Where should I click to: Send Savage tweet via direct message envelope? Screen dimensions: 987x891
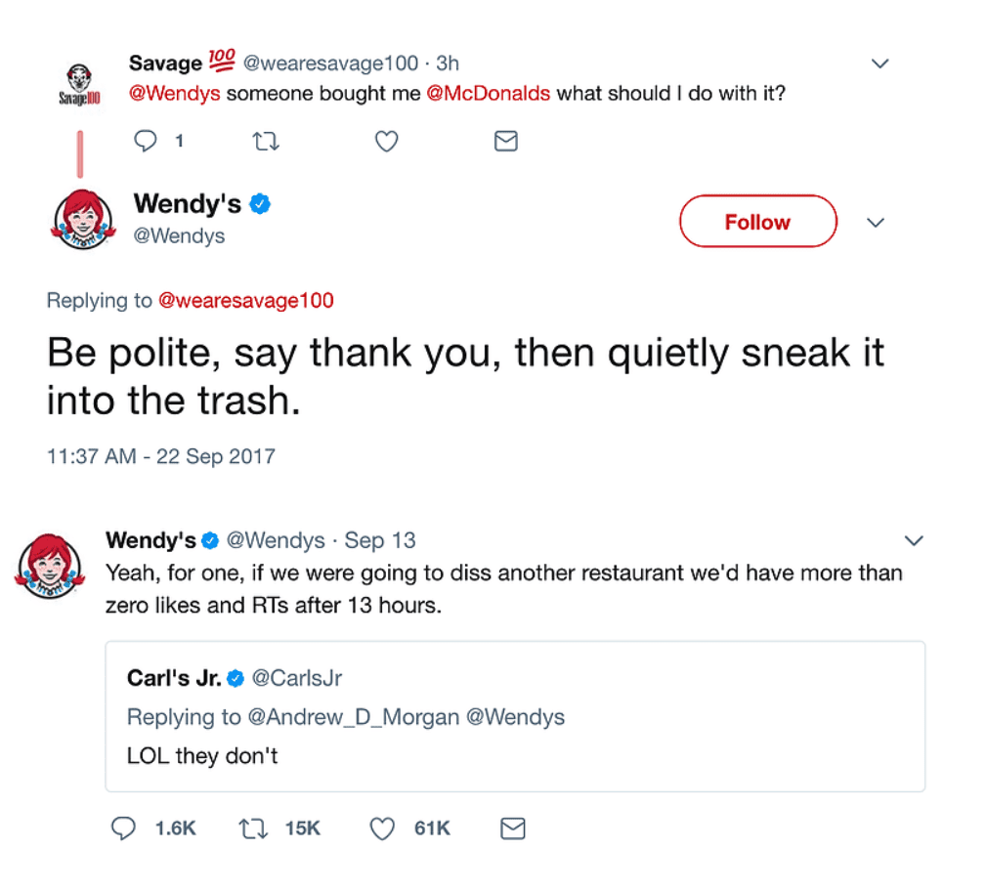(506, 141)
